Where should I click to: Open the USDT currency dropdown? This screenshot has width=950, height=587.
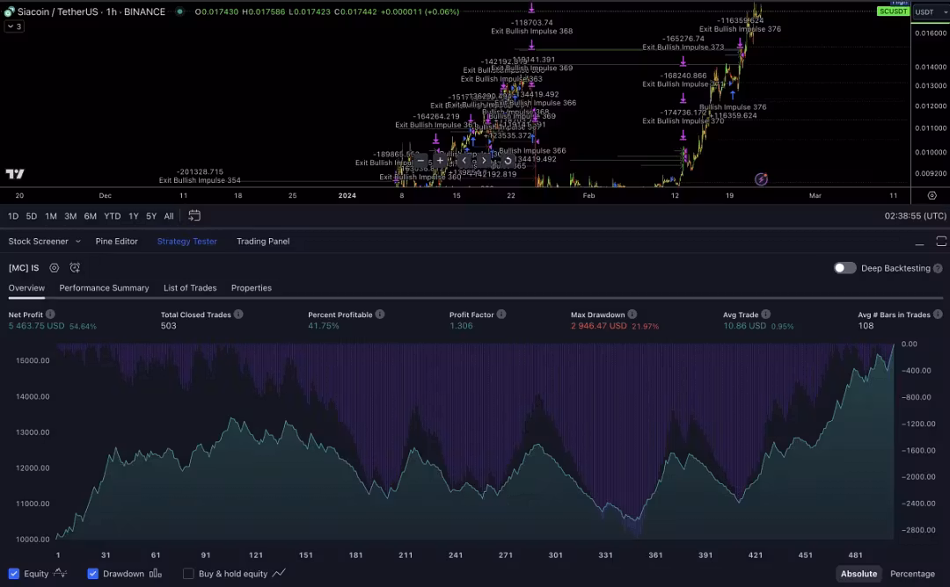[x=929, y=11]
